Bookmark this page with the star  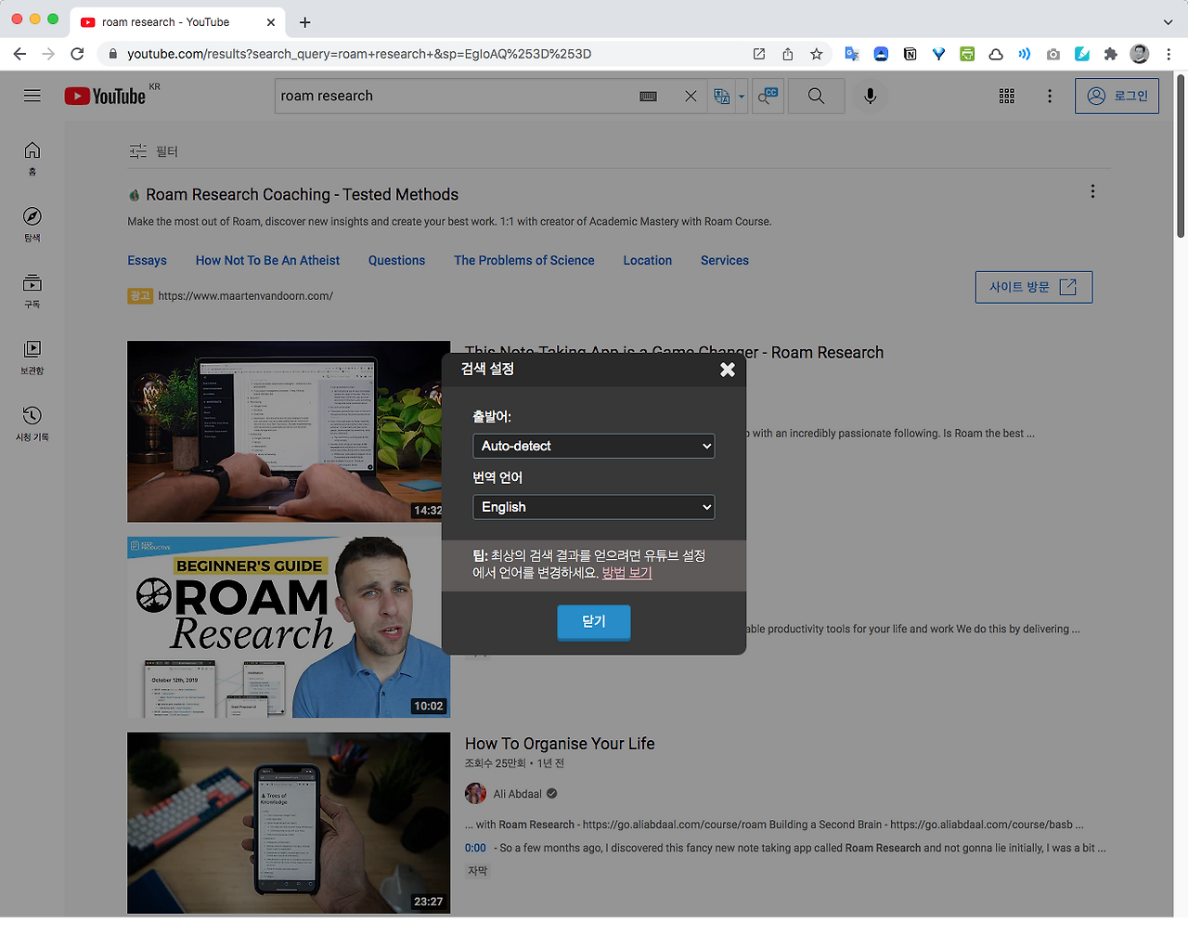pyautogui.click(x=817, y=54)
